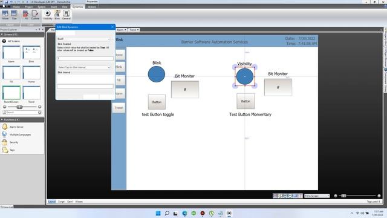Switch to the Actions ribbon tab
The height and width of the screenshot is (218, 387).
tap(92, 7)
